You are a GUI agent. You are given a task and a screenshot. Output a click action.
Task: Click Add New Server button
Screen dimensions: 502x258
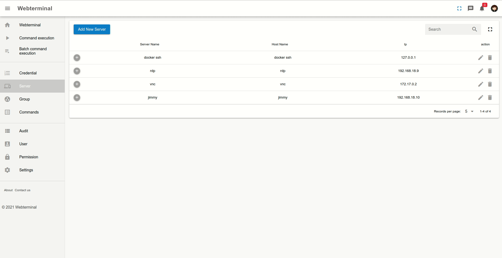coord(92,29)
